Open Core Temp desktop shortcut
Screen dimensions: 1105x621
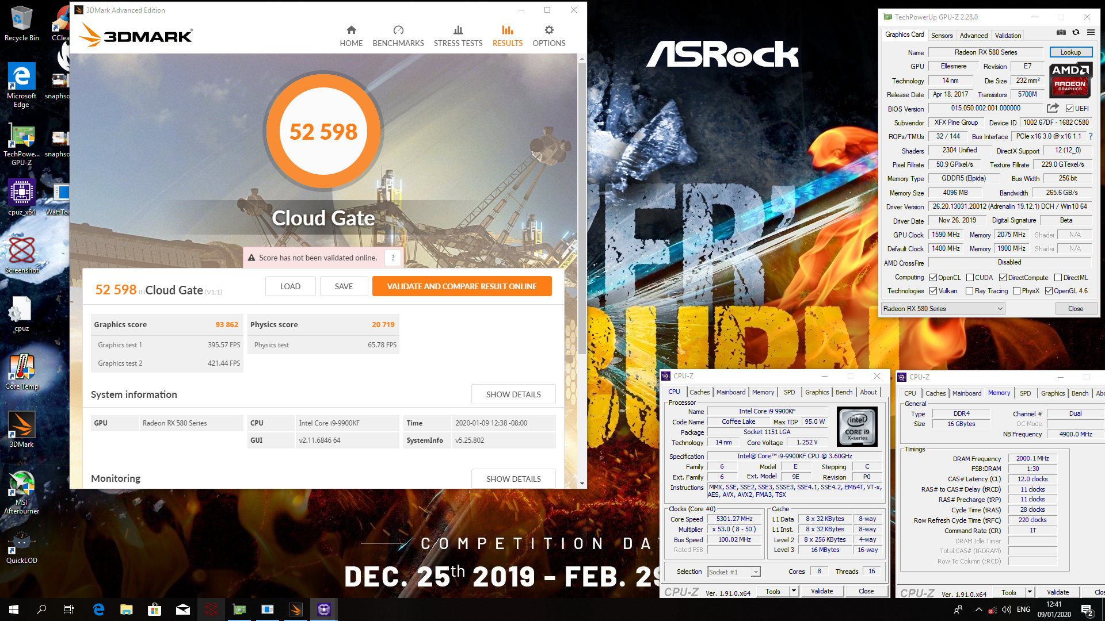(x=22, y=371)
